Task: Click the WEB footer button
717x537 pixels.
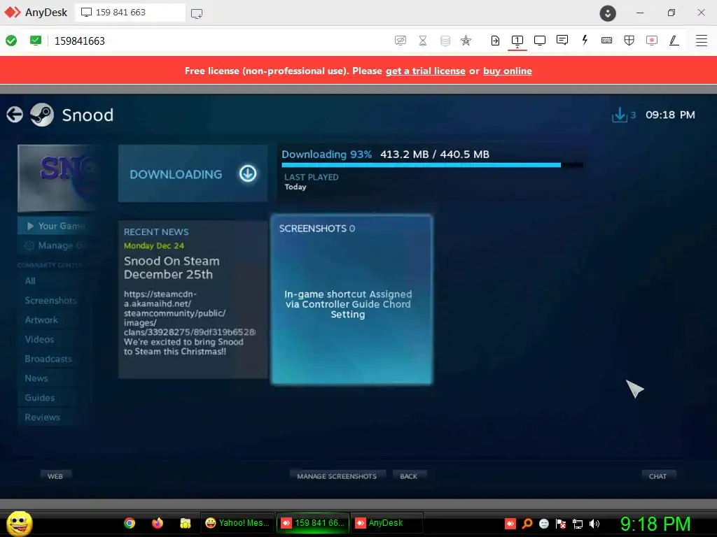Action: tap(55, 475)
